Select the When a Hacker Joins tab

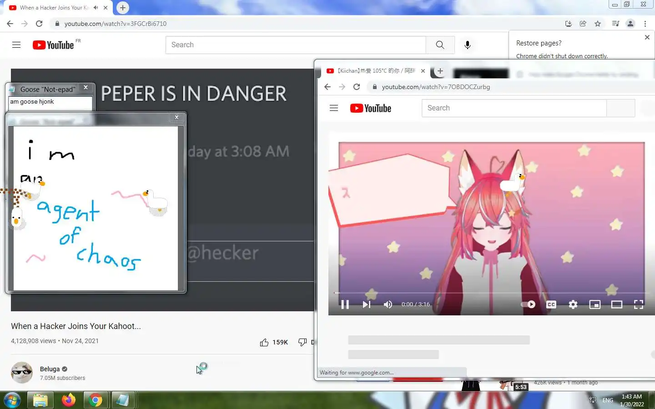click(54, 8)
